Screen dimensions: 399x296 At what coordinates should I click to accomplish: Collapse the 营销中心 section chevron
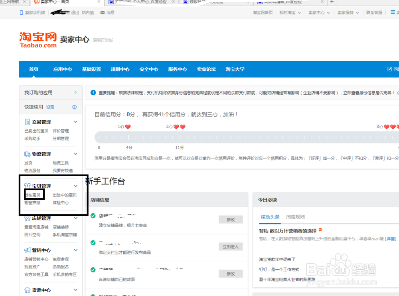75,250
